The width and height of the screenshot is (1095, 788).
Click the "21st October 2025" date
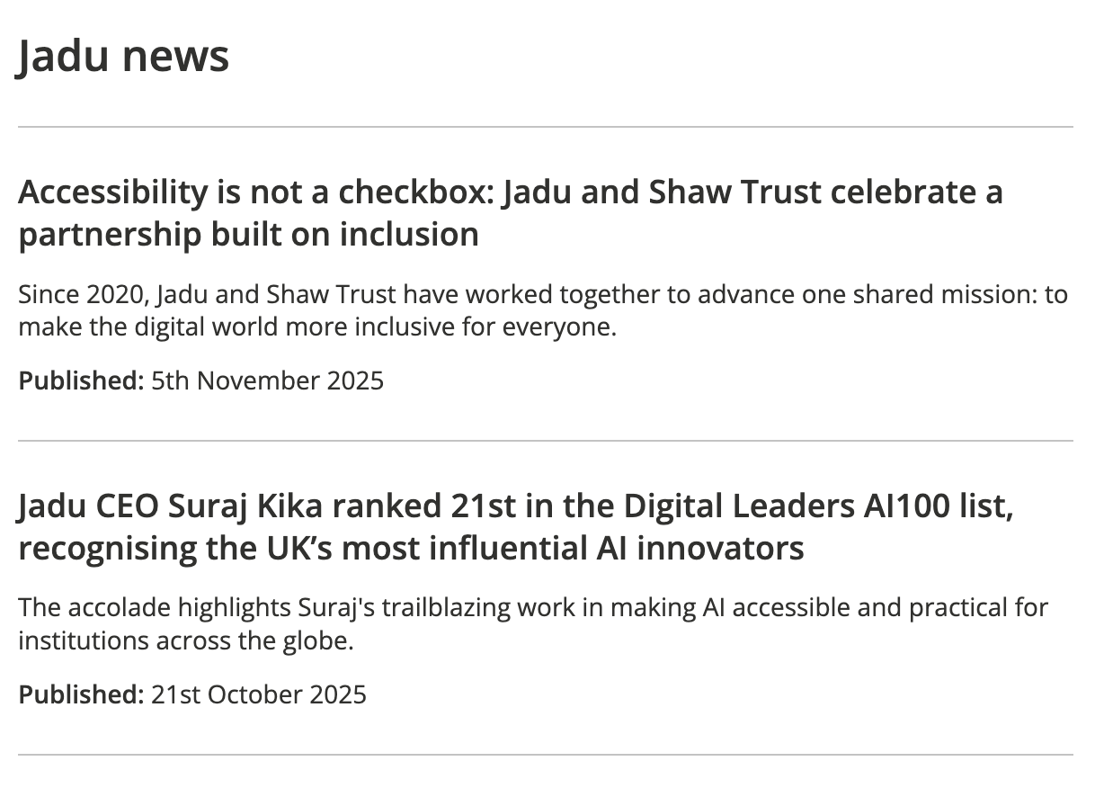tap(259, 694)
